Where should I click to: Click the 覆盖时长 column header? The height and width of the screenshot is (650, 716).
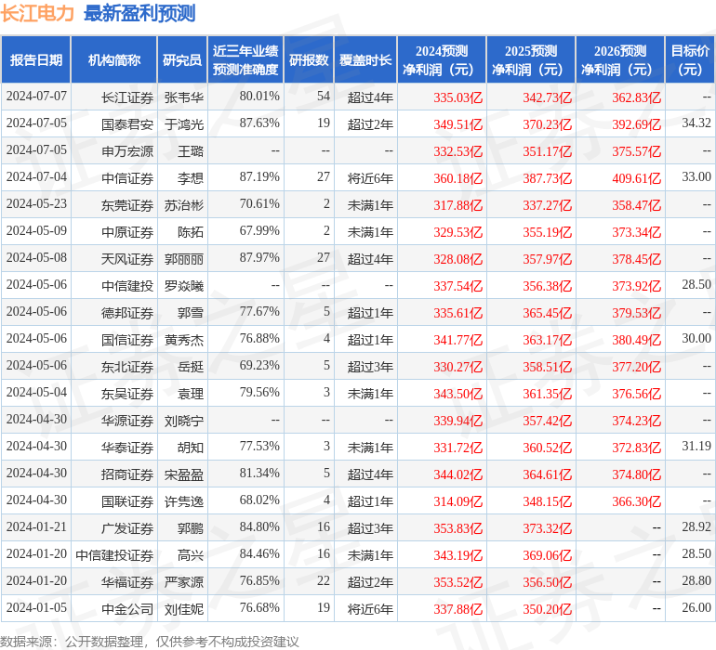click(365, 59)
